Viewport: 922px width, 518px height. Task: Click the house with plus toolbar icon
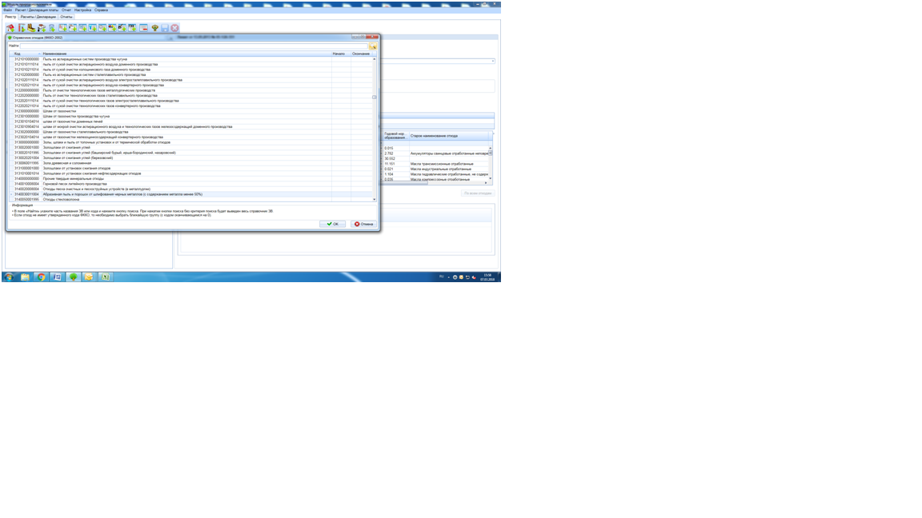[10, 28]
